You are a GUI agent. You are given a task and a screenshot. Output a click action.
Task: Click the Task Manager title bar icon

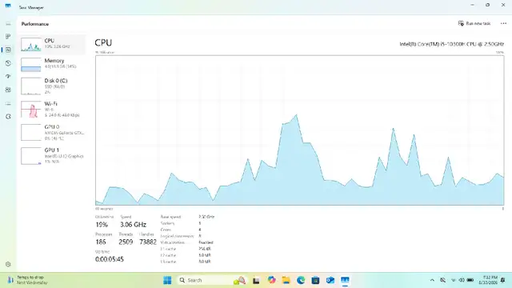tap(8, 6)
